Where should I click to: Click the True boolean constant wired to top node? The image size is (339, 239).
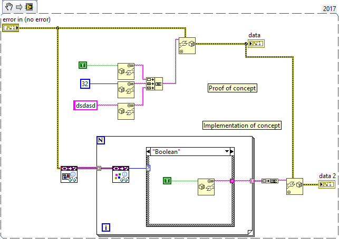point(83,65)
